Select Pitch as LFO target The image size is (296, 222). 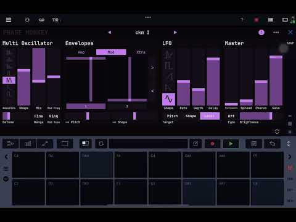tap(172, 116)
